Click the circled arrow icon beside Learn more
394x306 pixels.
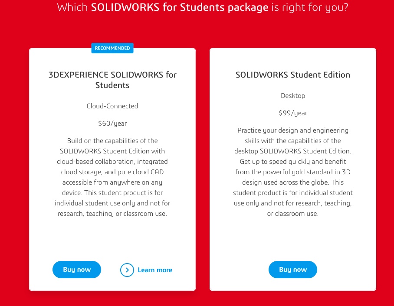click(x=127, y=270)
